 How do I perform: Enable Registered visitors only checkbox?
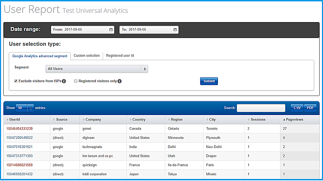pos(76,81)
